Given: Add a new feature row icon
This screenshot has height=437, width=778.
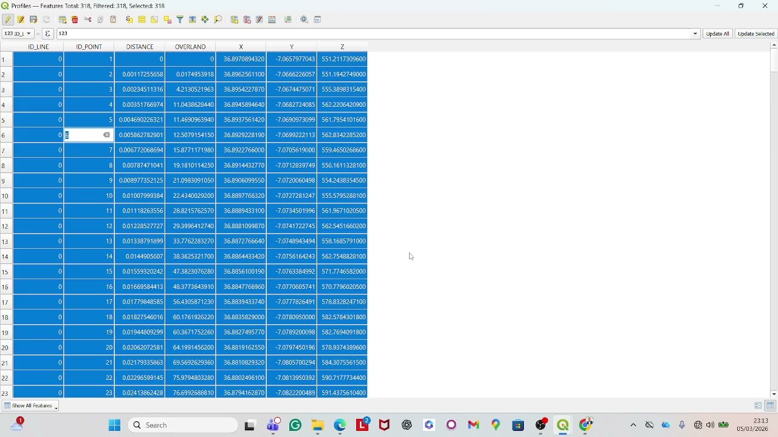Looking at the screenshot, I should (x=63, y=19).
